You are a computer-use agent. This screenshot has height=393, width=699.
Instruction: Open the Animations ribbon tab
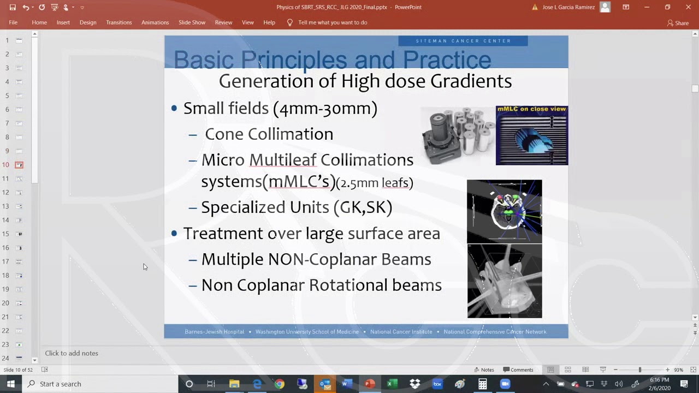coord(155,22)
